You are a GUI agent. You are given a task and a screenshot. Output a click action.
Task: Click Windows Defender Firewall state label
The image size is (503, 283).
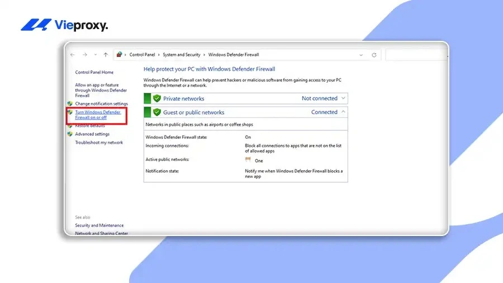coord(176,138)
